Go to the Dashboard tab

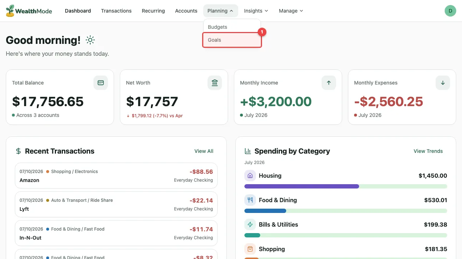pos(78,11)
